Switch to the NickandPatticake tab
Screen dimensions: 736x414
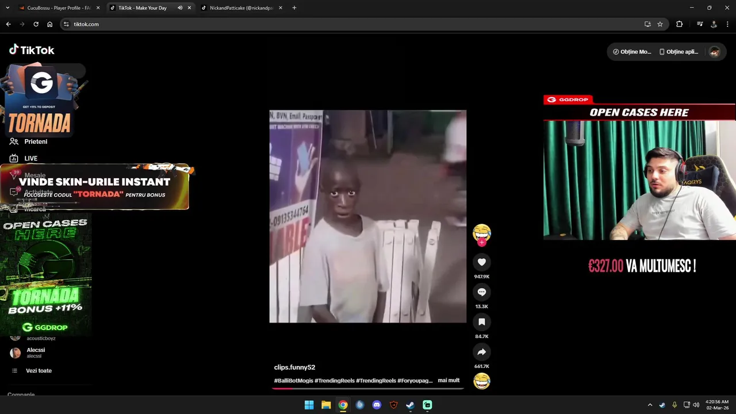[x=241, y=8]
